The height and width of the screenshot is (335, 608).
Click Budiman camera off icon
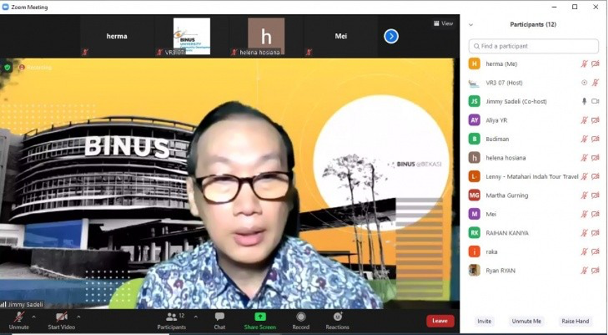(595, 139)
